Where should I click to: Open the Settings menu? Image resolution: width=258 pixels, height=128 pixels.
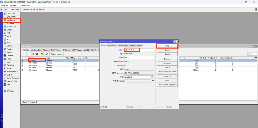[14, 6]
